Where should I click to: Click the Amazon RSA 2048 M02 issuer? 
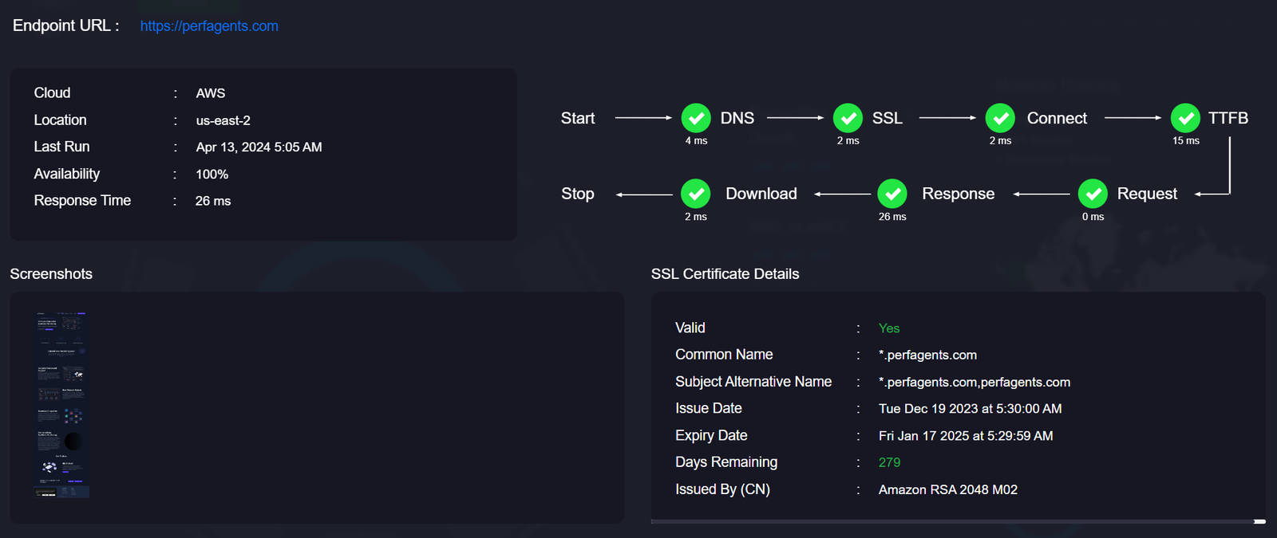point(948,489)
